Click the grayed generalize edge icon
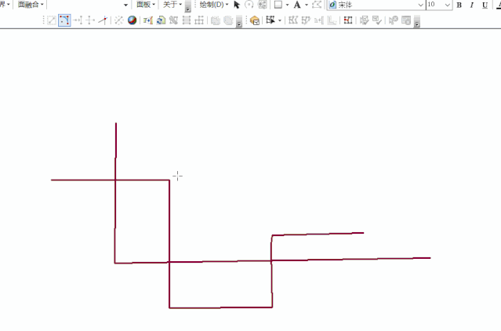501x331 pixels. tap(332, 20)
